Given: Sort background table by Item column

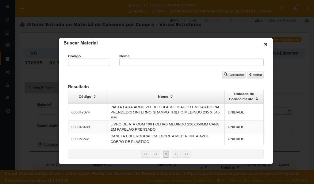Looking at the screenshot, I should coord(52,165).
